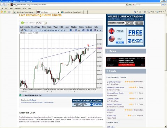Open the Zoom chart menu
167x128 pixels.
click(81, 27)
